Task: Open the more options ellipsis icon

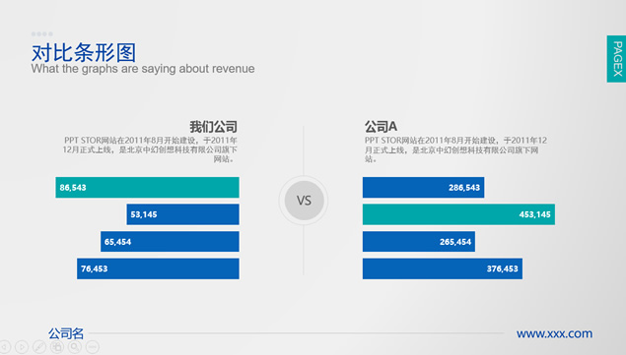Action: click(93, 347)
